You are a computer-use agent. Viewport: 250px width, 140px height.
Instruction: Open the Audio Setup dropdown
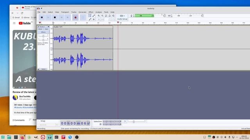tap(122, 17)
